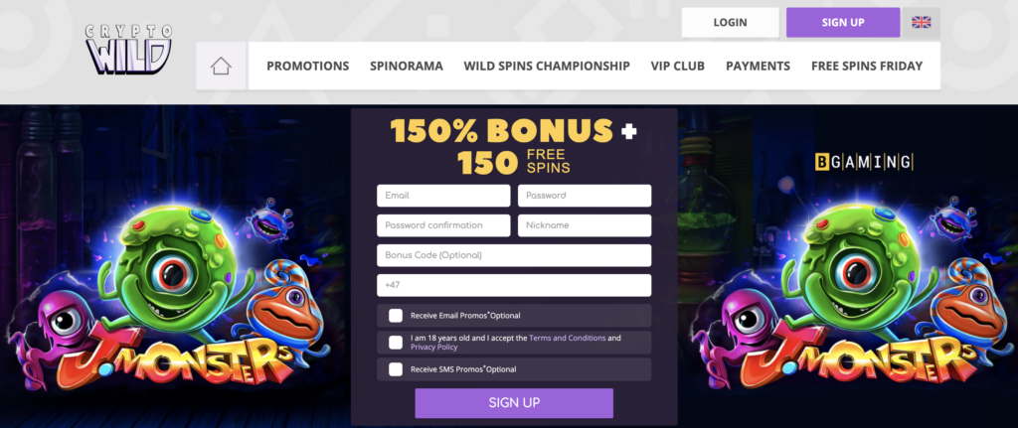This screenshot has width=1018, height=428.
Task: Click the BGaming provider logo
Action: point(864,162)
